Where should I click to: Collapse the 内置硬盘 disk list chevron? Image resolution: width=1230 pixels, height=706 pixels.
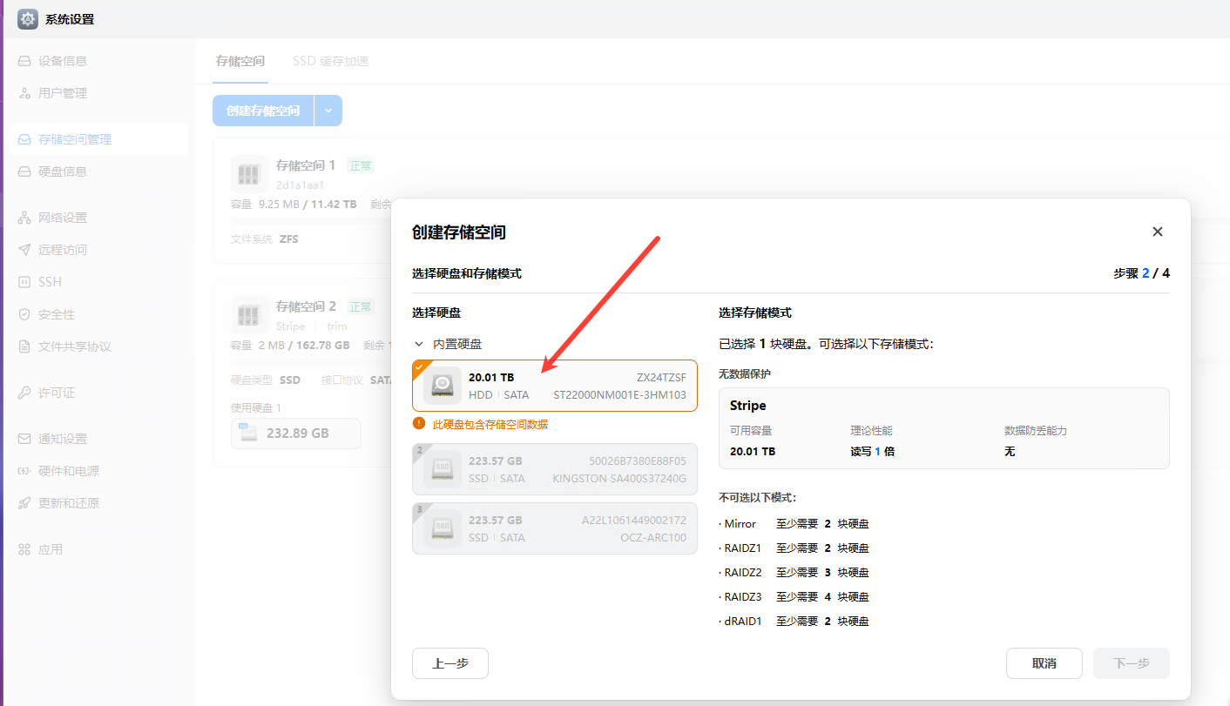click(x=419, y=345)
